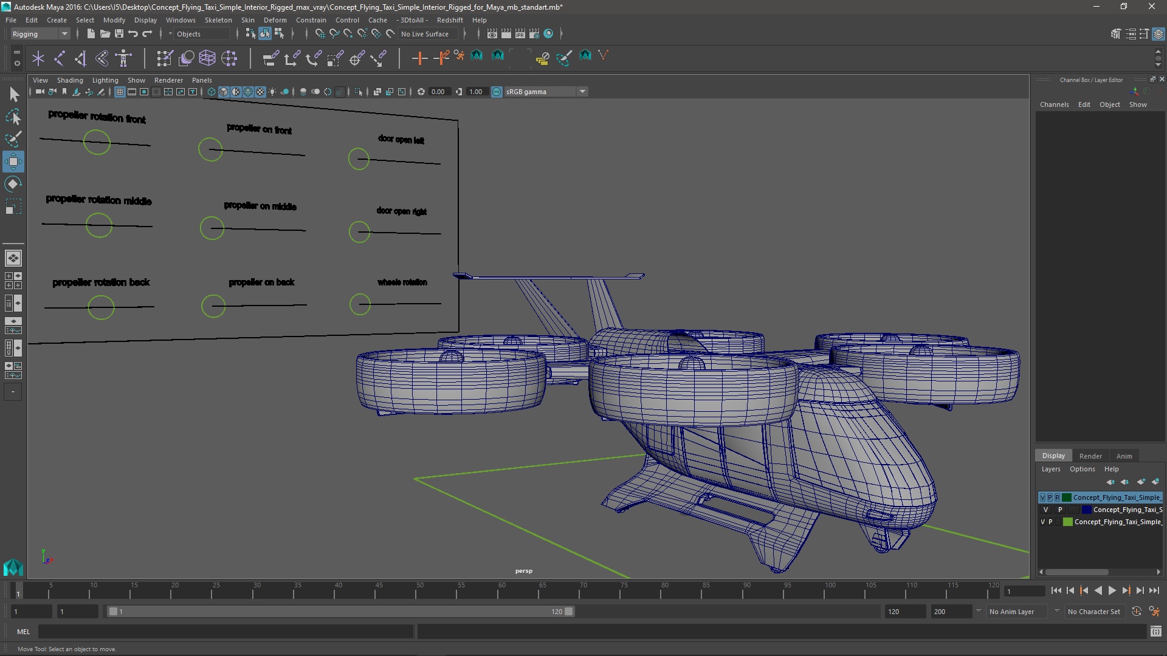Screen dimensions: 1167x656
Task: Click green color swatch of third layer
Action: click(x=1067, y=522)
